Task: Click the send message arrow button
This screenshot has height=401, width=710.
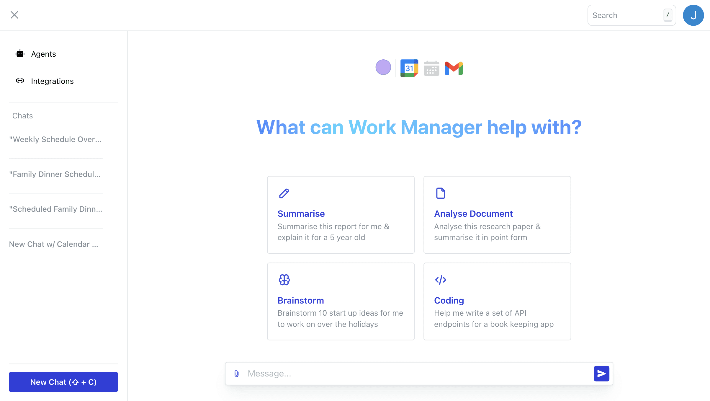Action: click(x=601, y=374)
